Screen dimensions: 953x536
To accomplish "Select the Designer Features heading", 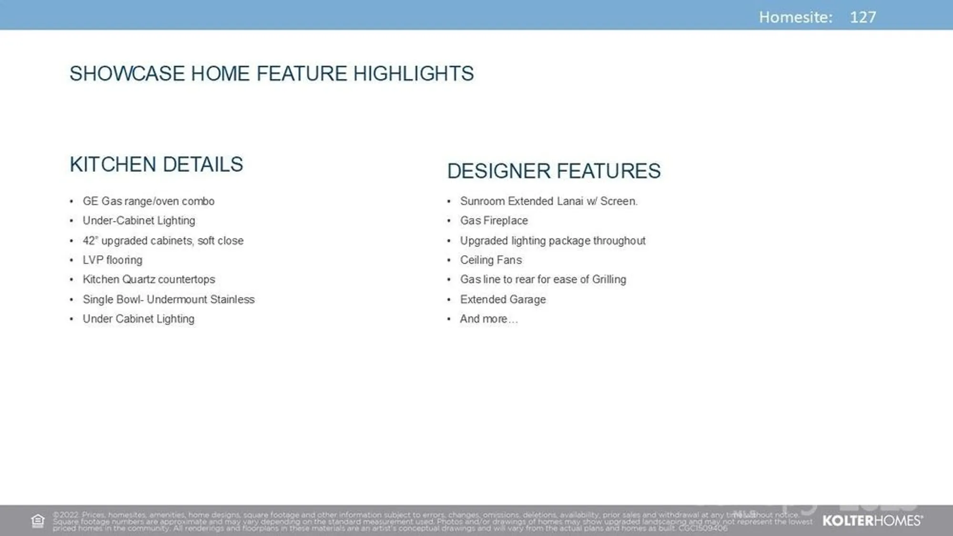I will pyautogui.click(x=554, y=171).
